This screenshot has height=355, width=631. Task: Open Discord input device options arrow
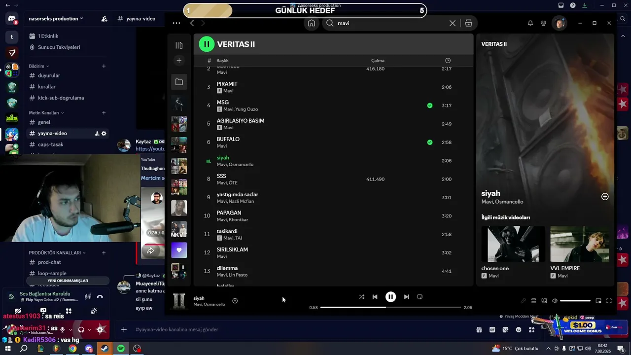(70, 329)
